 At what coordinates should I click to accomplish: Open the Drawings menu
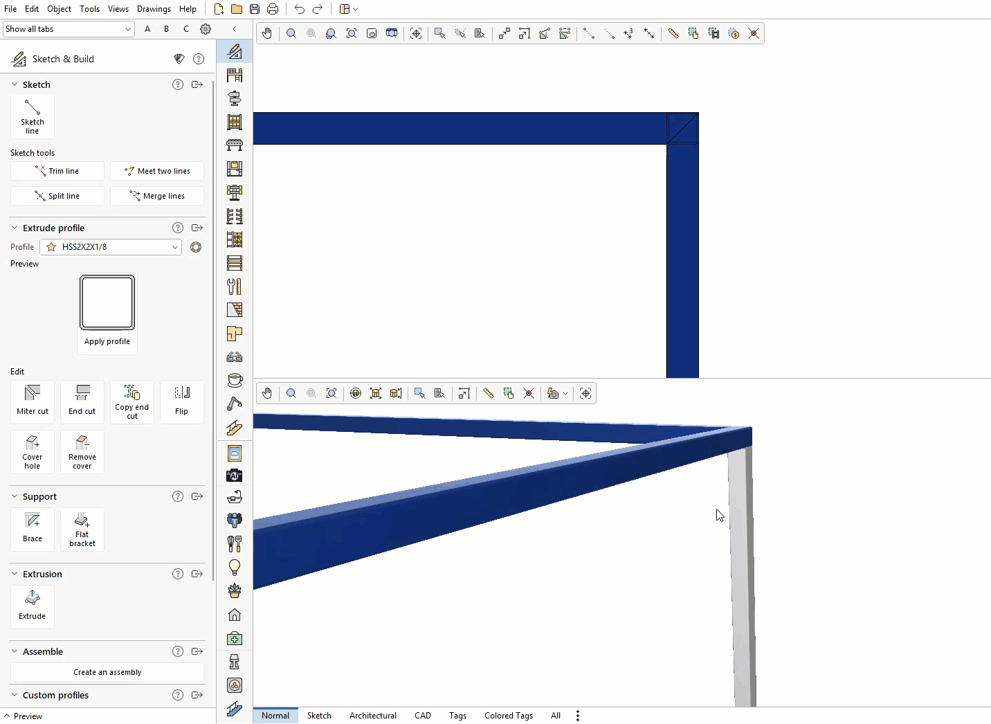[x=154, y=9]
